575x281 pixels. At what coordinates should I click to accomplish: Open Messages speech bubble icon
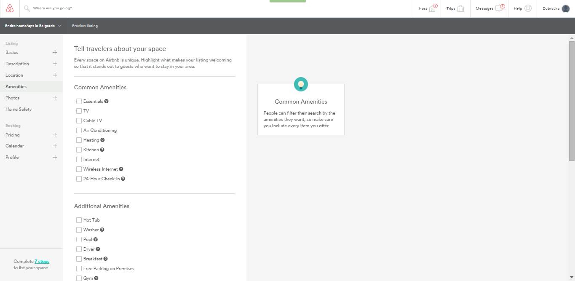499,8
